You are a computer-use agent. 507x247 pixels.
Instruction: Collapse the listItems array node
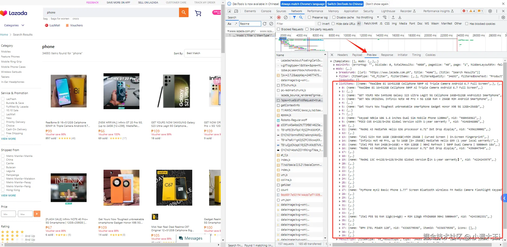337,84
